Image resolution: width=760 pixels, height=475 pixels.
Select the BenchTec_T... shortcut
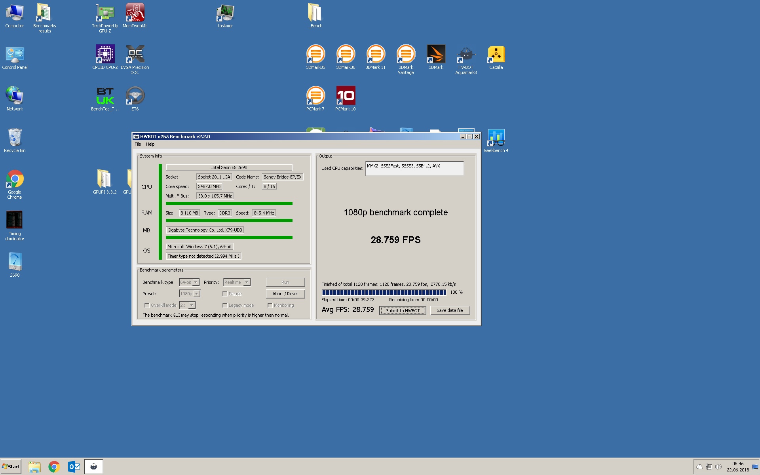105,99
